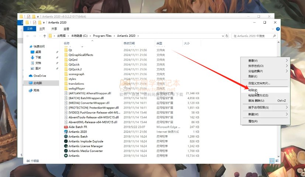Click the up-directory arrow in navigation bar
Viewport: 305px width, 177px height.
pos(44,36)
